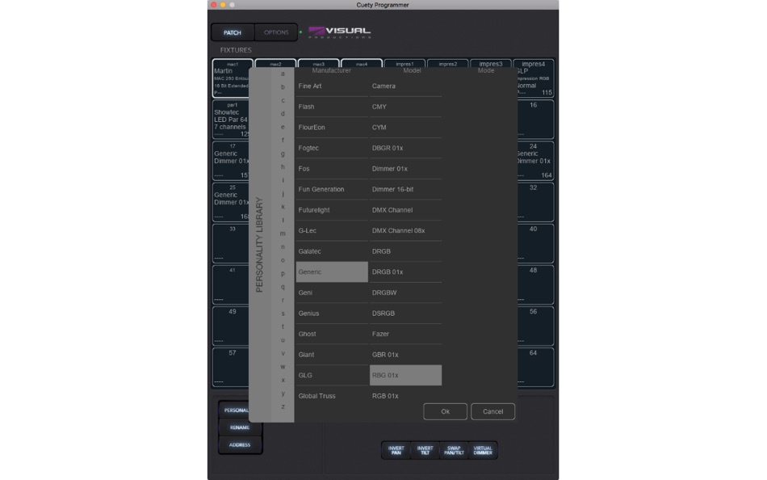Pick the Dimmer 01x model

(405, 169)
